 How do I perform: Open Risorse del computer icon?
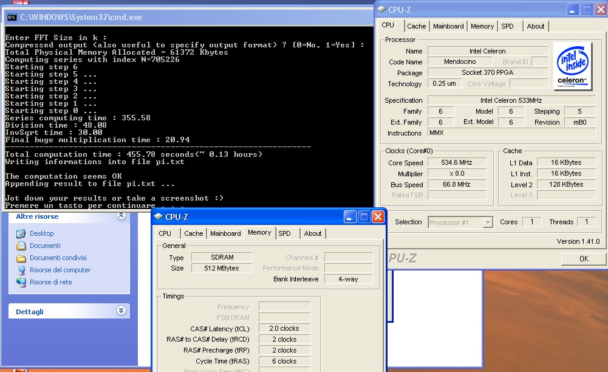(21, 270)
